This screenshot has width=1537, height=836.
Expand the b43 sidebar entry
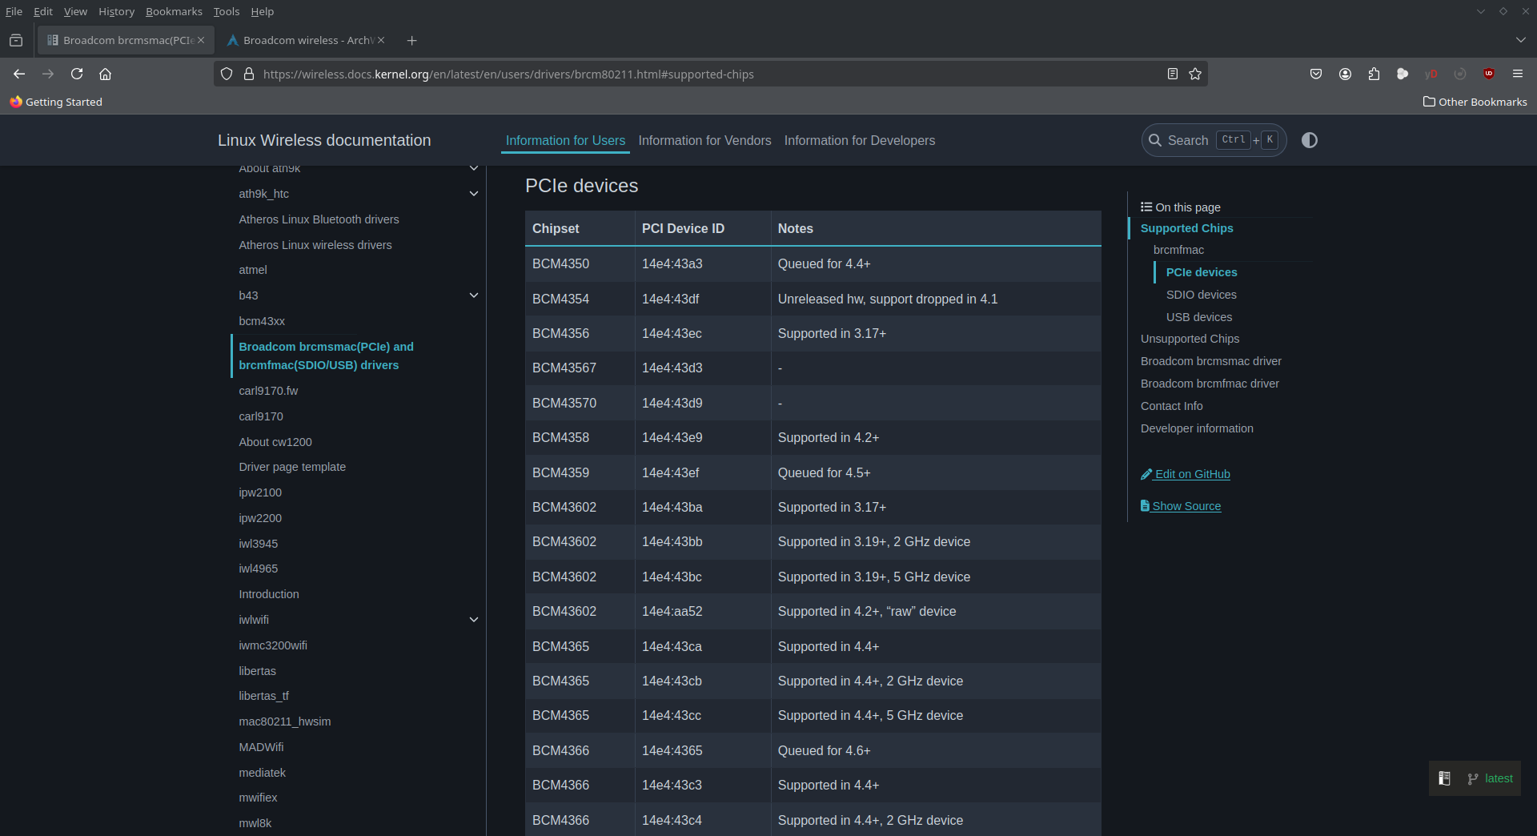tap(474, 295)
